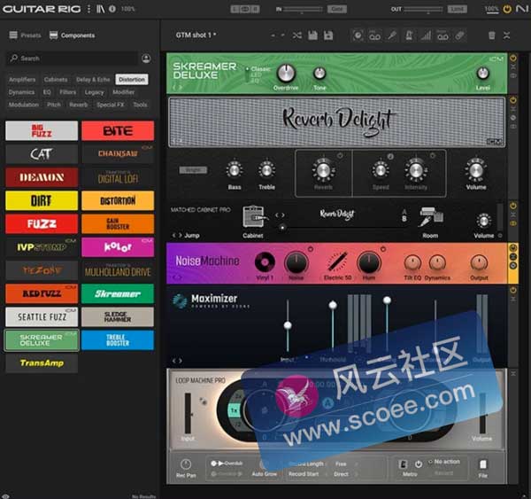Screen dimensions: 531x499
Task: Open the Room microphone icon
Action: (431, 217)
